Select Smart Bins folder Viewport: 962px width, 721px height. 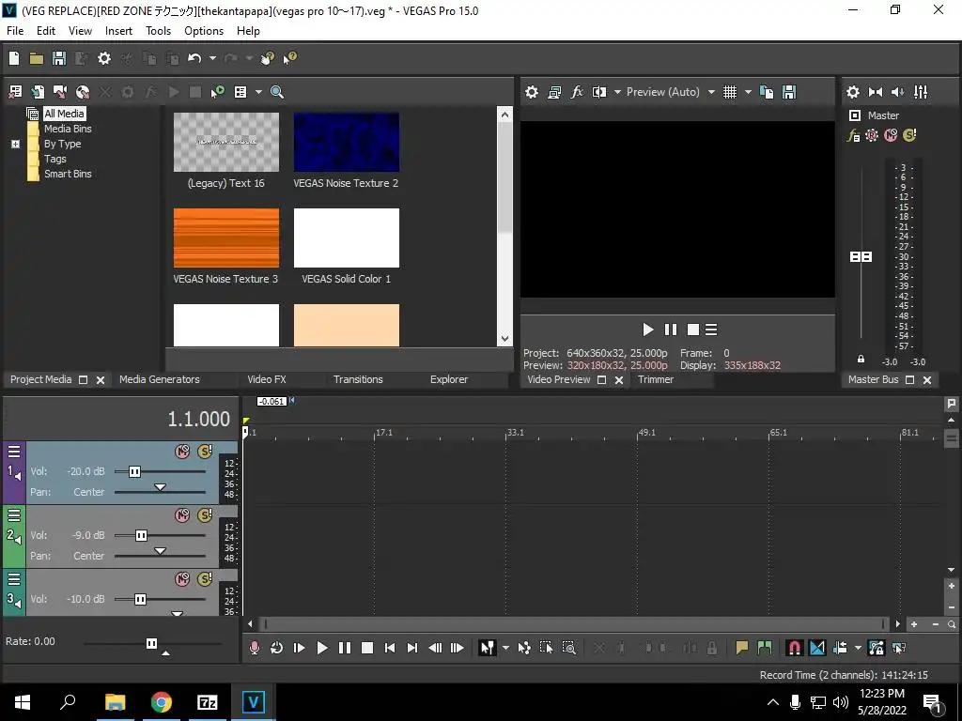pyautogui.click(x=68, y=174)
